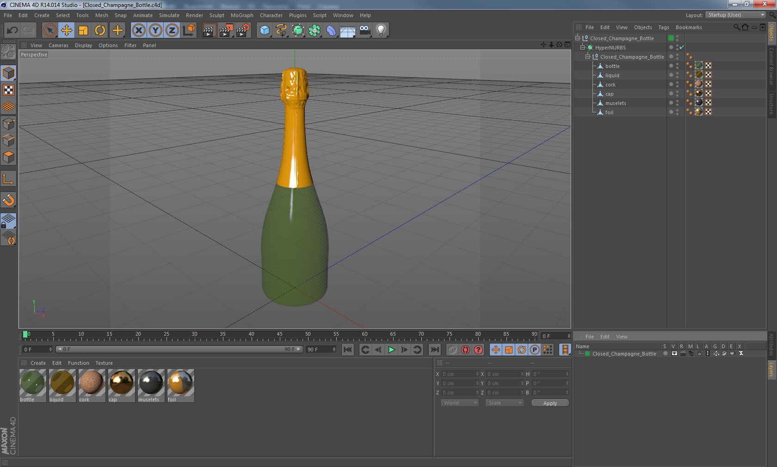The height and width of the screenshot is (467, 777).
Task: Toggle Y axis lock
Action: coord(155,31)
